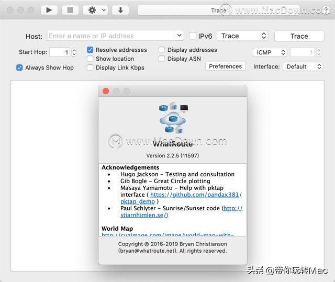Click Hugo Jackson acknowledgement line
The image size is (335, 282).
(177, 174)
